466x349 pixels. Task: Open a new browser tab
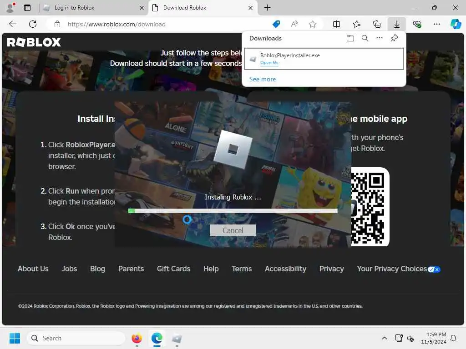(x=267, y=8)
